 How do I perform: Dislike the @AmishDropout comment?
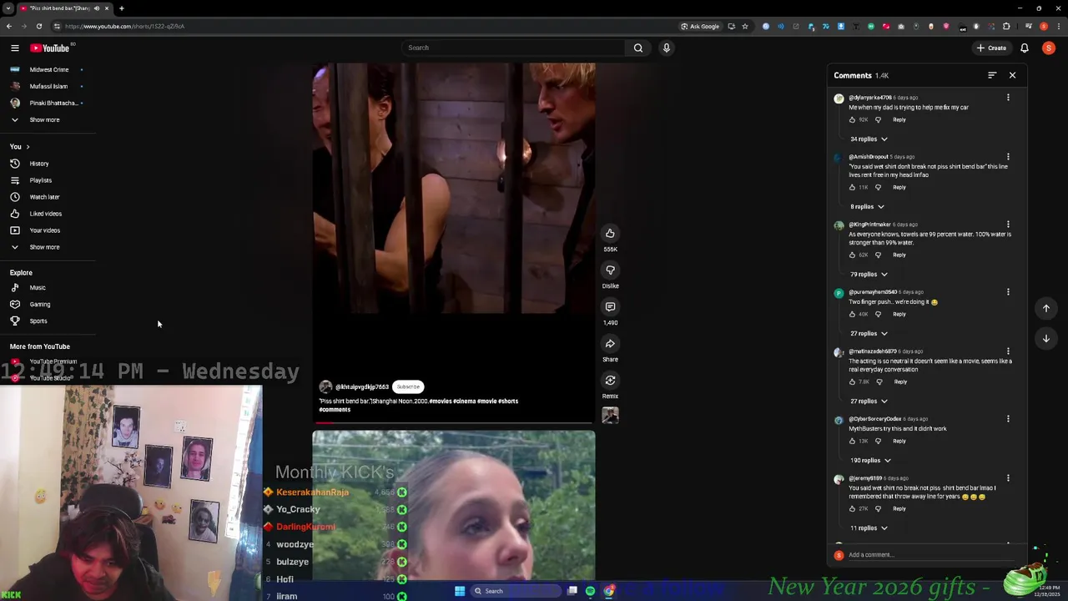click(x=878, y=187)
